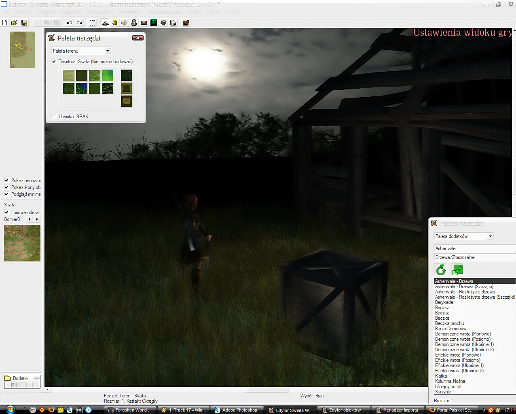The width and height of the screenshot is (516, 414).
Task: Enable the Urwisko checkbox
Action: [x=54, y=117]
